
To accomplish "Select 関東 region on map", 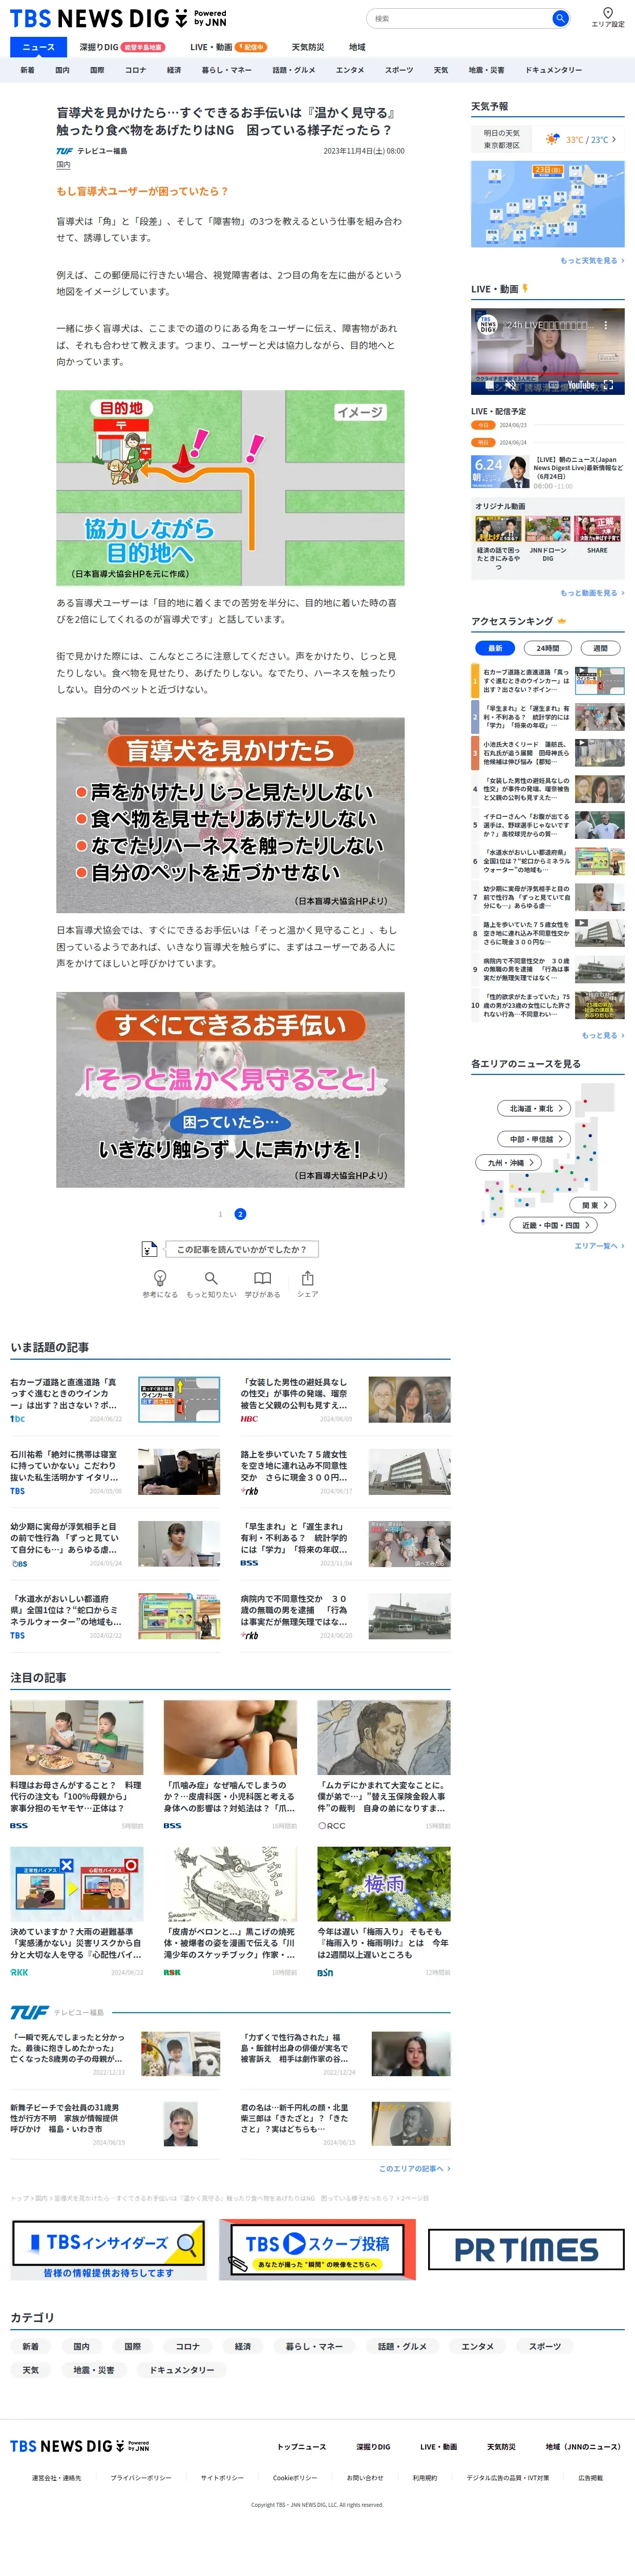I will pyautogui.click(x=594, y=1205).
